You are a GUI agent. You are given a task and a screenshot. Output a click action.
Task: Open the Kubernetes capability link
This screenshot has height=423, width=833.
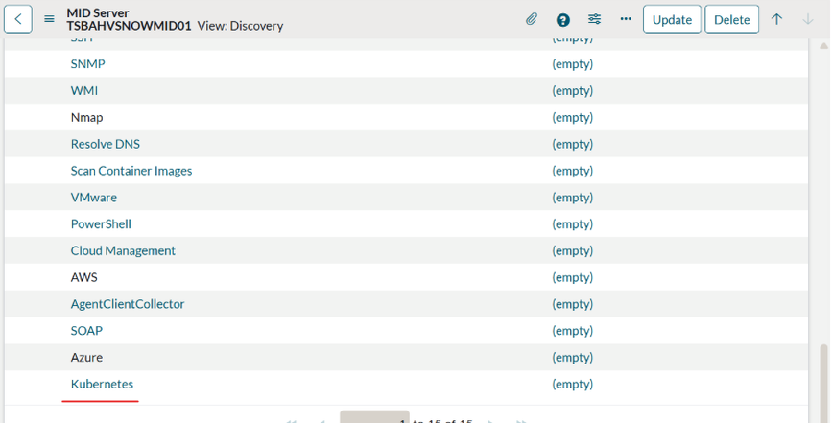pos(102,384)
